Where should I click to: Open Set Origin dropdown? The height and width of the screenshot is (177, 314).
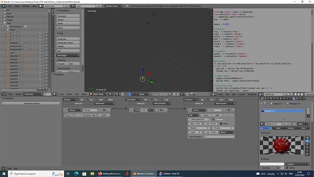coord(68,55)
